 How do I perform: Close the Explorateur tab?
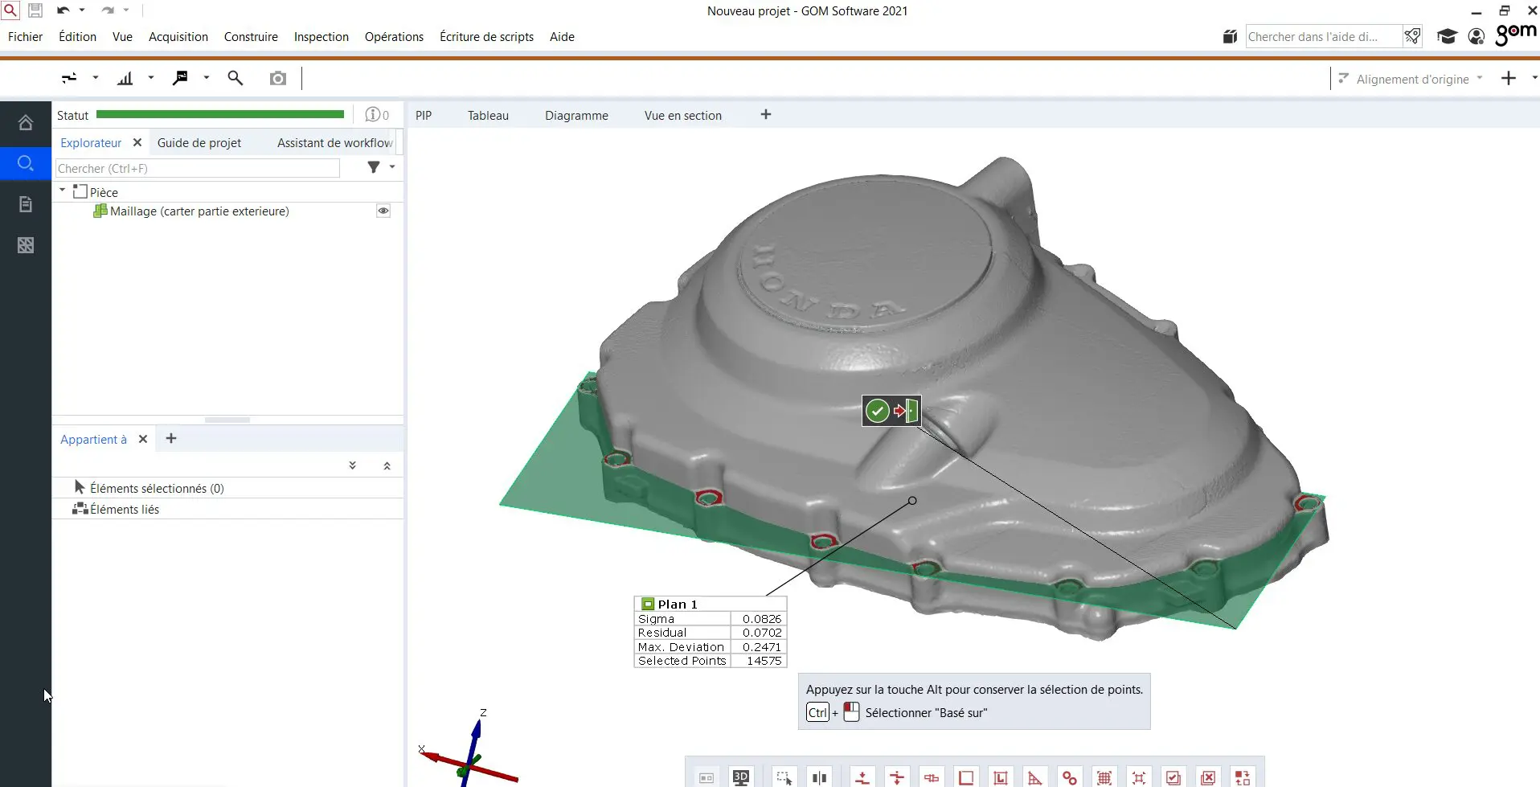pos(137,143)
